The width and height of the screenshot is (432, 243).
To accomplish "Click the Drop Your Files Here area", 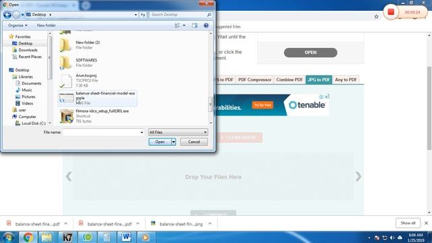I will click(x=213, y=177).
